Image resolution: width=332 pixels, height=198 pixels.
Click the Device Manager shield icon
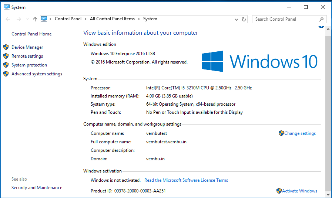pos(6,47)
